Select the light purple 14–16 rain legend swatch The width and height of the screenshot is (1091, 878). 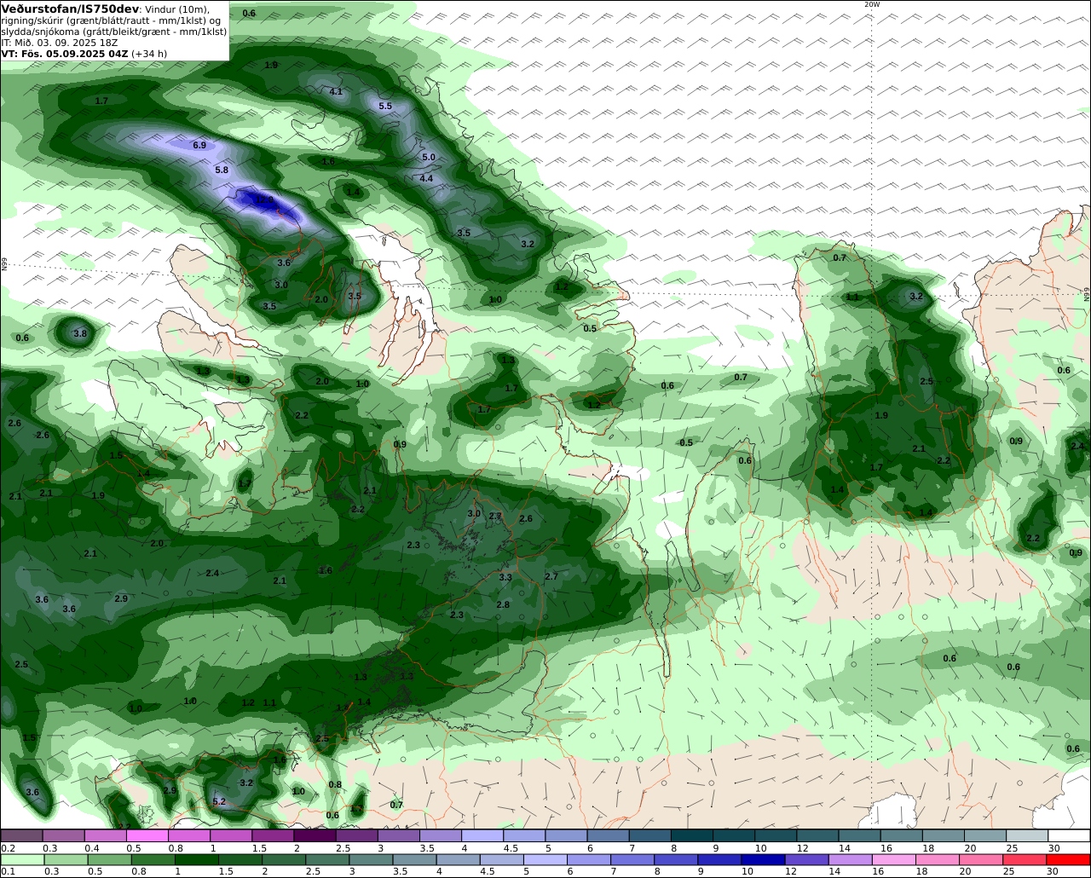click(x=851, y=859)
